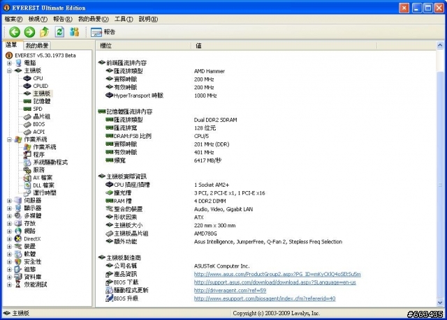Open the www.asus.com ProductGroup2 link
This screenshot has height=320, width=447.
[277, 274]
